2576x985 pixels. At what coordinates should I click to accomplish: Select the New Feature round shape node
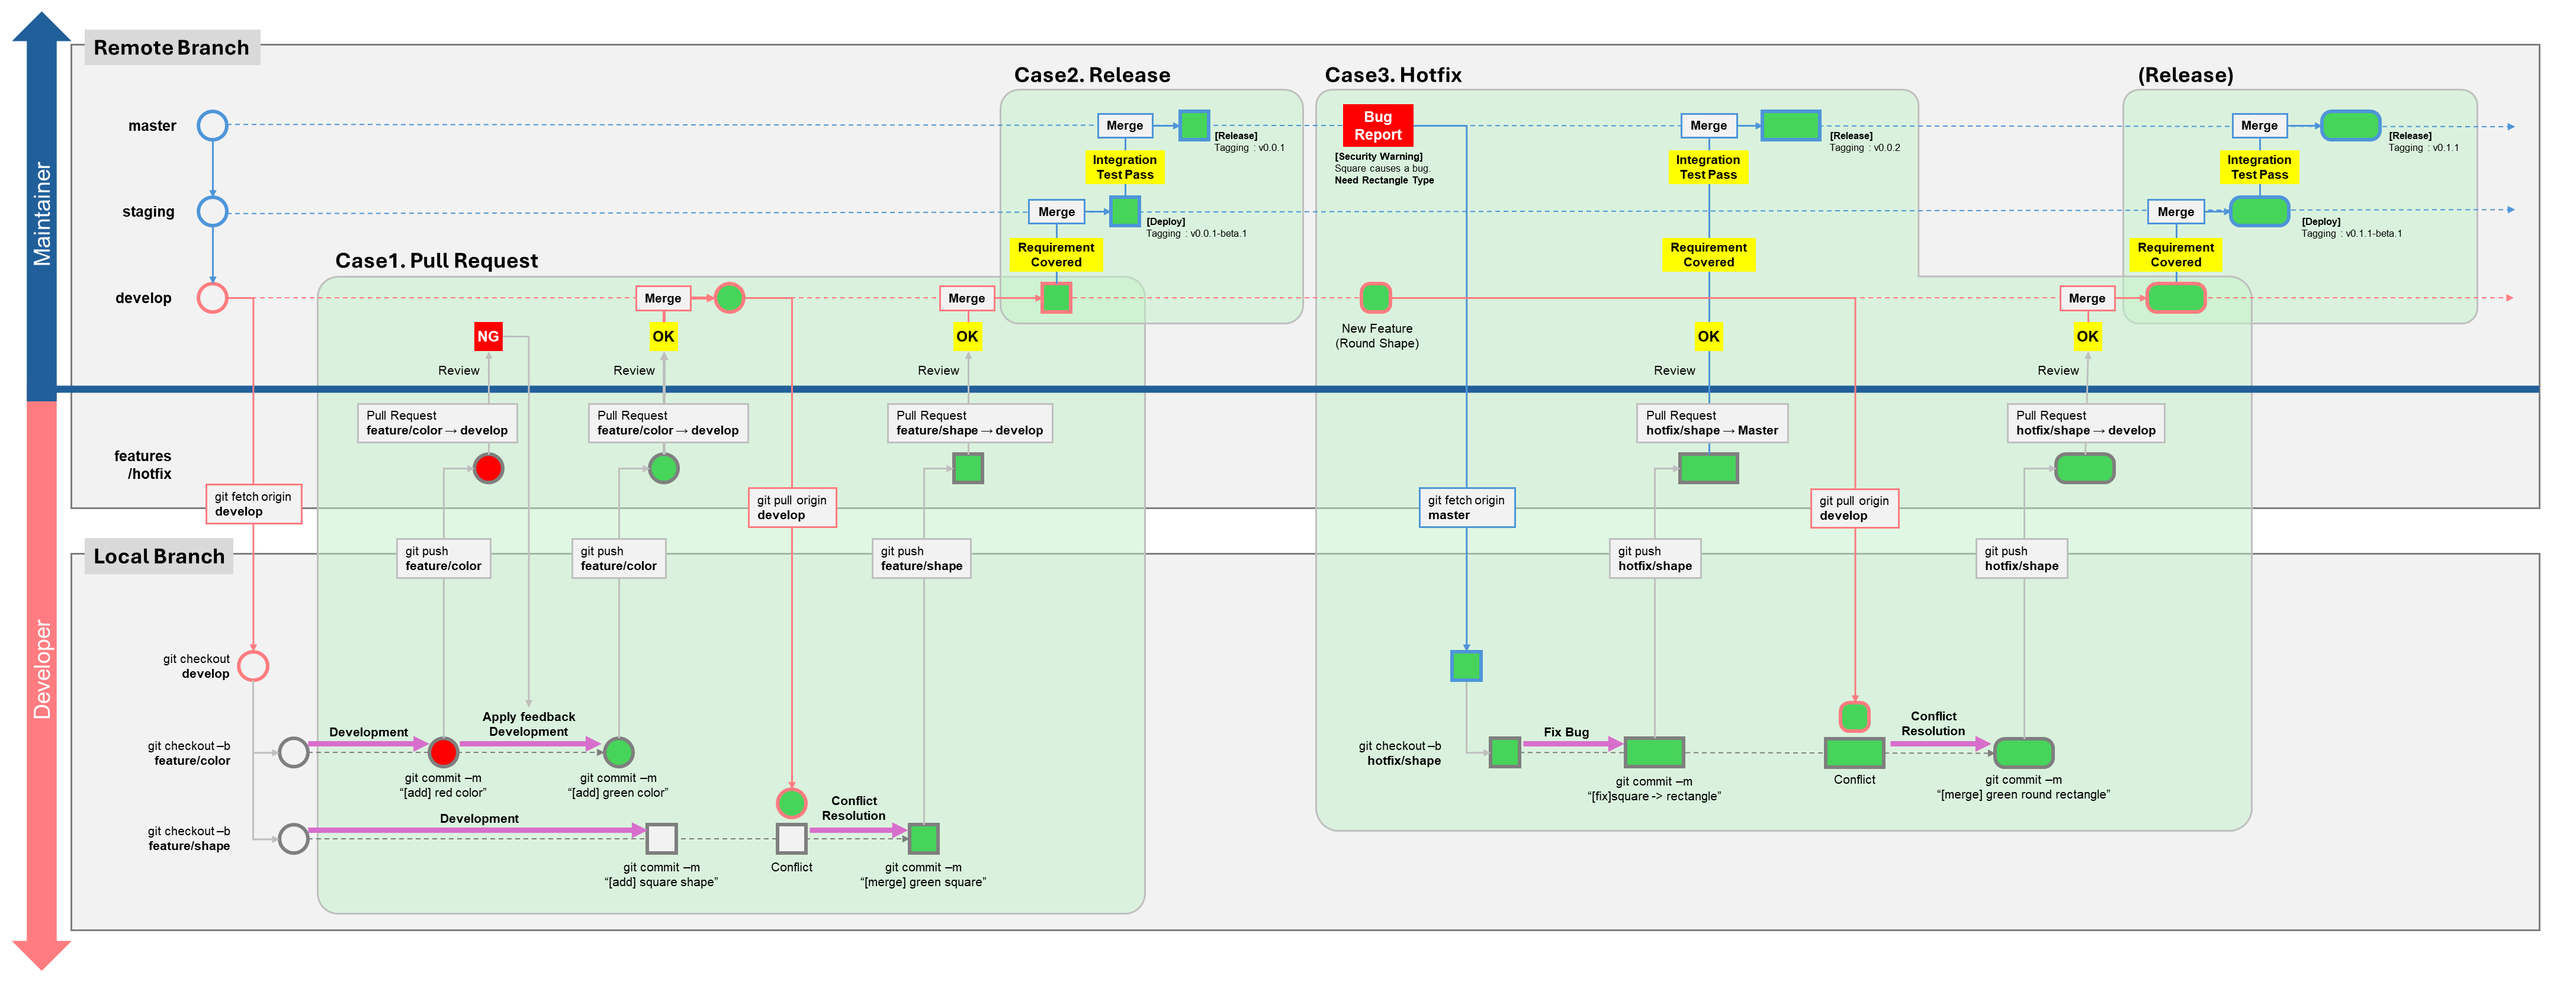pyautogui.click(x=1376, y=297)
